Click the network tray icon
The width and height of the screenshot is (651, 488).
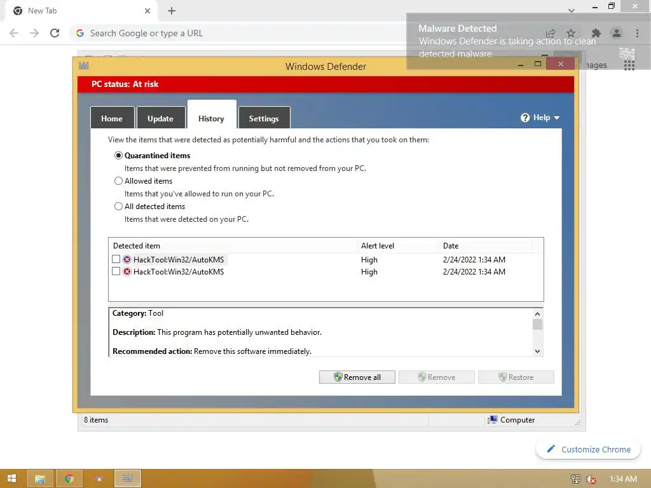(x=575, y=479)
